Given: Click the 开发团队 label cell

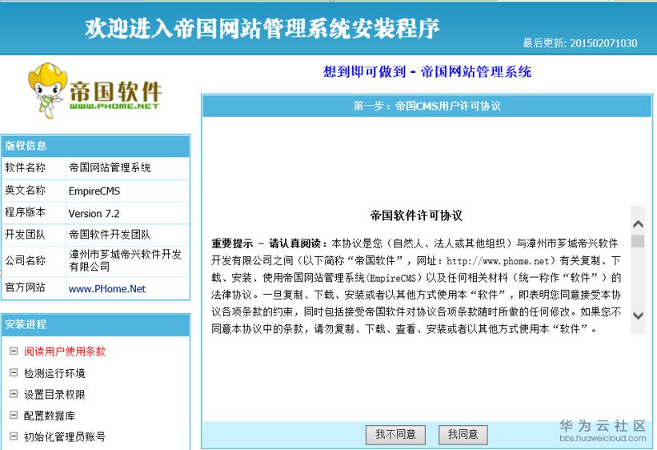Looking at the screenshot, I should [34, 235].
